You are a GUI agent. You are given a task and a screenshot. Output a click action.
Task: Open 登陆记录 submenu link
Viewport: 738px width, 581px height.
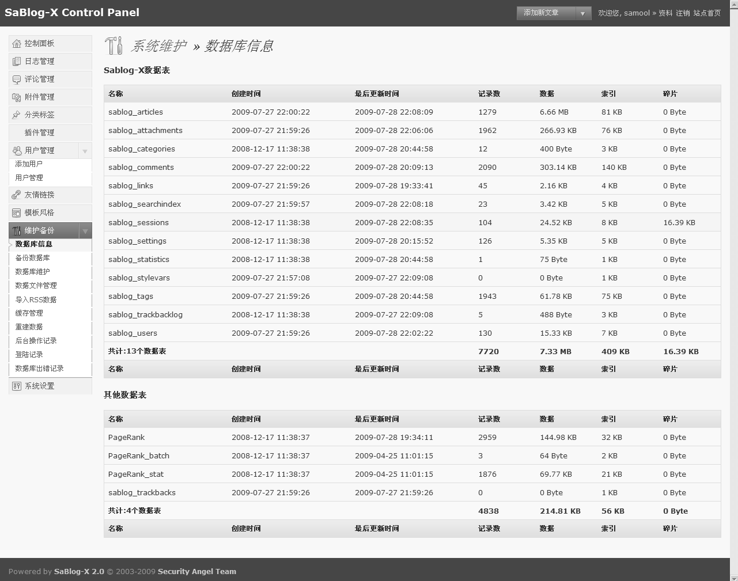pyautogui.click(x=29, y=355)
